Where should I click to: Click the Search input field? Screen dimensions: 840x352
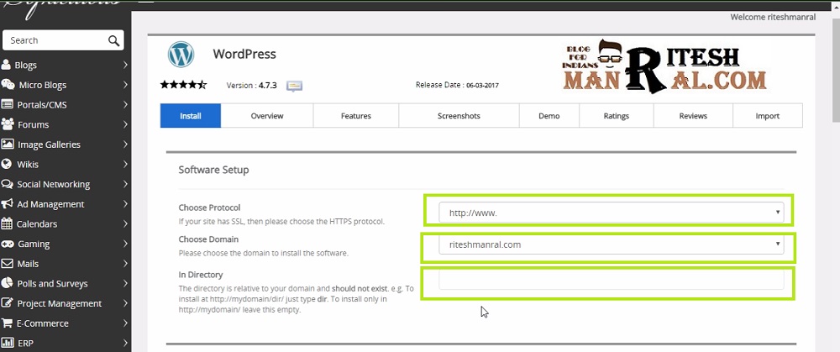tap(63, 40)
